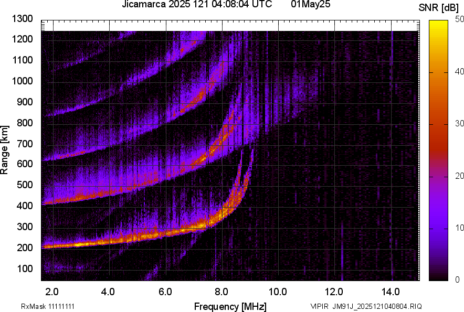
Task: Click the range tick label '1200'
Action: pyautogui.click(x=23, y=39)
